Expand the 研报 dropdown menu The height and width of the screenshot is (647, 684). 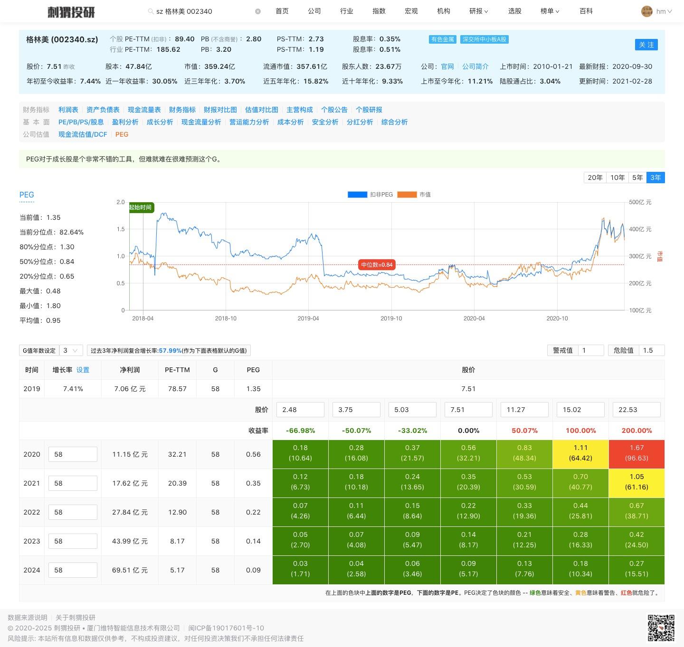click(478, 11)
